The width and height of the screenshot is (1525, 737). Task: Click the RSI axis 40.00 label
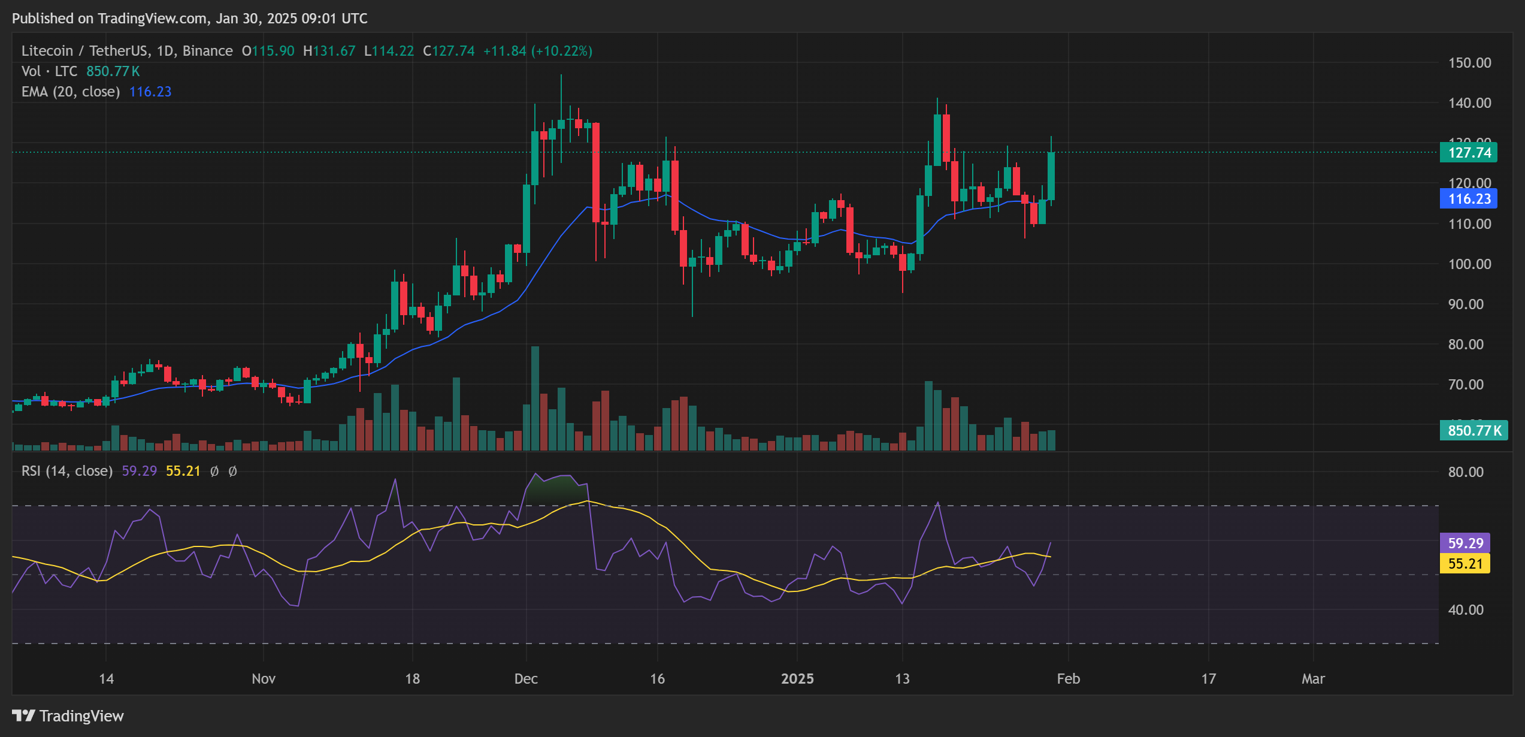point(1466,610)
